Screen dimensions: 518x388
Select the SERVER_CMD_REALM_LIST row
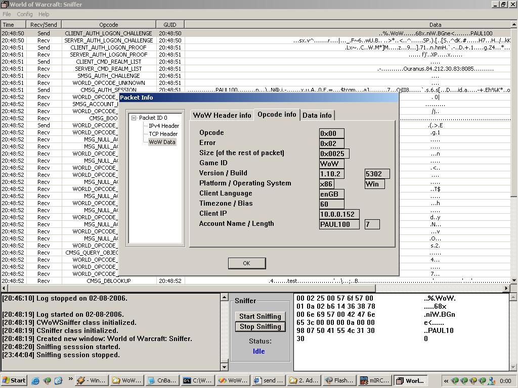pyautogui.click(x=255, y=69)
